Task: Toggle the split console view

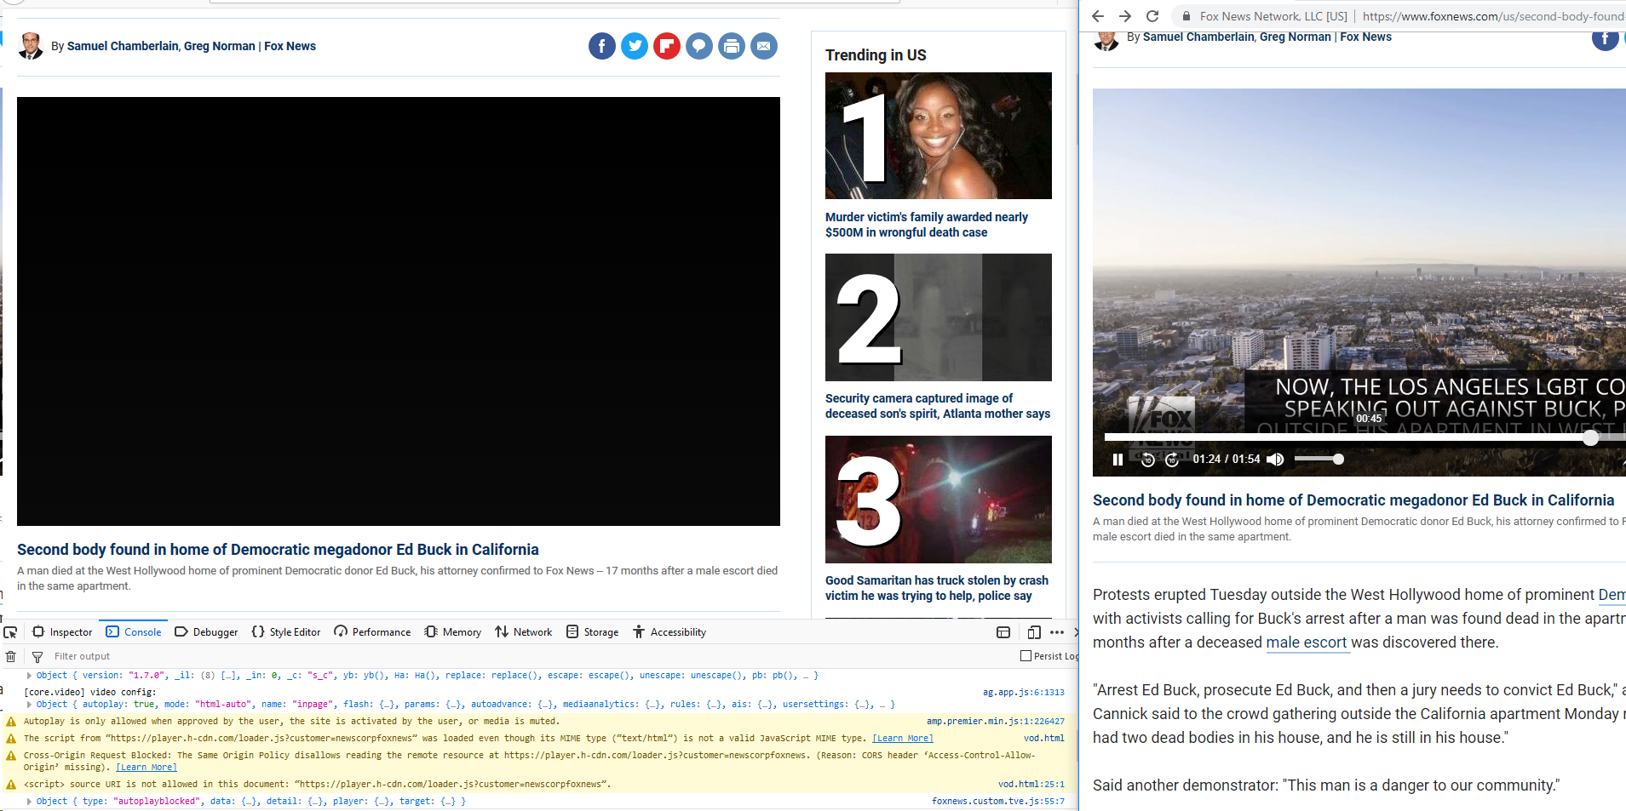Action: pos(1003,631)
